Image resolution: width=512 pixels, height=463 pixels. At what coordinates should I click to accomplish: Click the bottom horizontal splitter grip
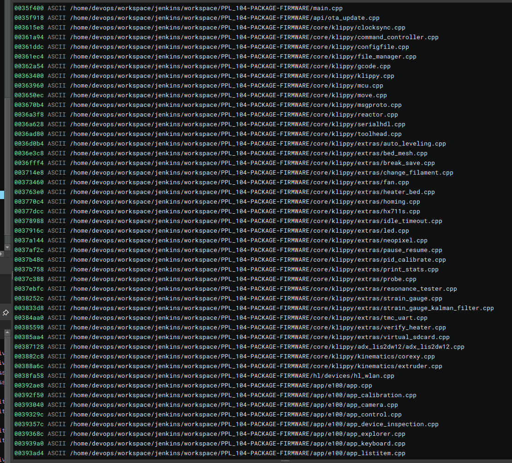(285, 460)
